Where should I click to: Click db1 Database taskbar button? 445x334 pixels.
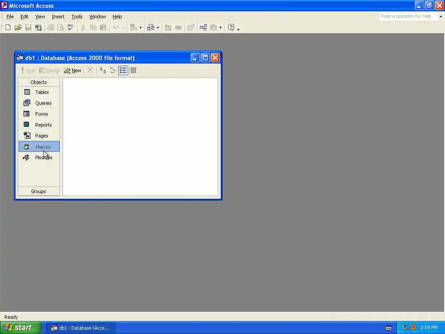click(x=80, y=328)
